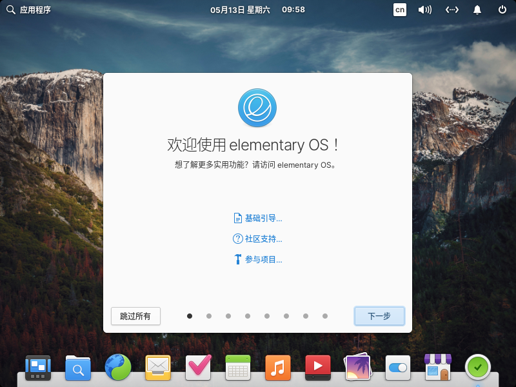Open the Mail app in the dock

[x=158, y=368]
